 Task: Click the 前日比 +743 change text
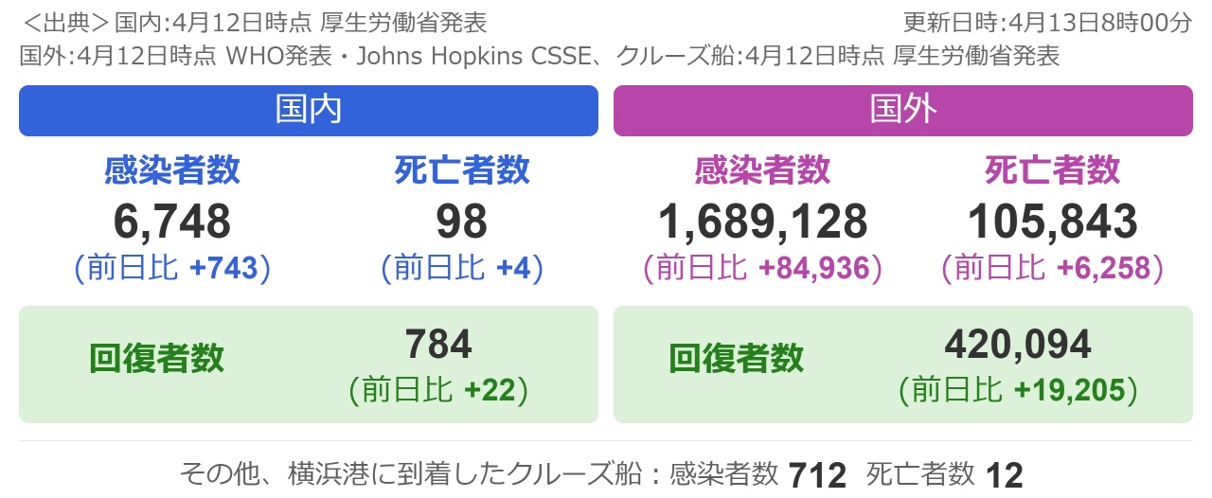(x=172, y=269)
